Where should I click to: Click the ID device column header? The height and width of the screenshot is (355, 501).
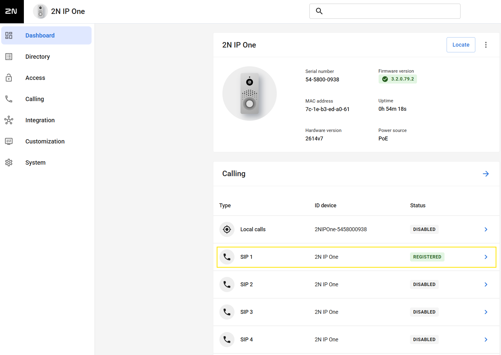coord(325,205)
